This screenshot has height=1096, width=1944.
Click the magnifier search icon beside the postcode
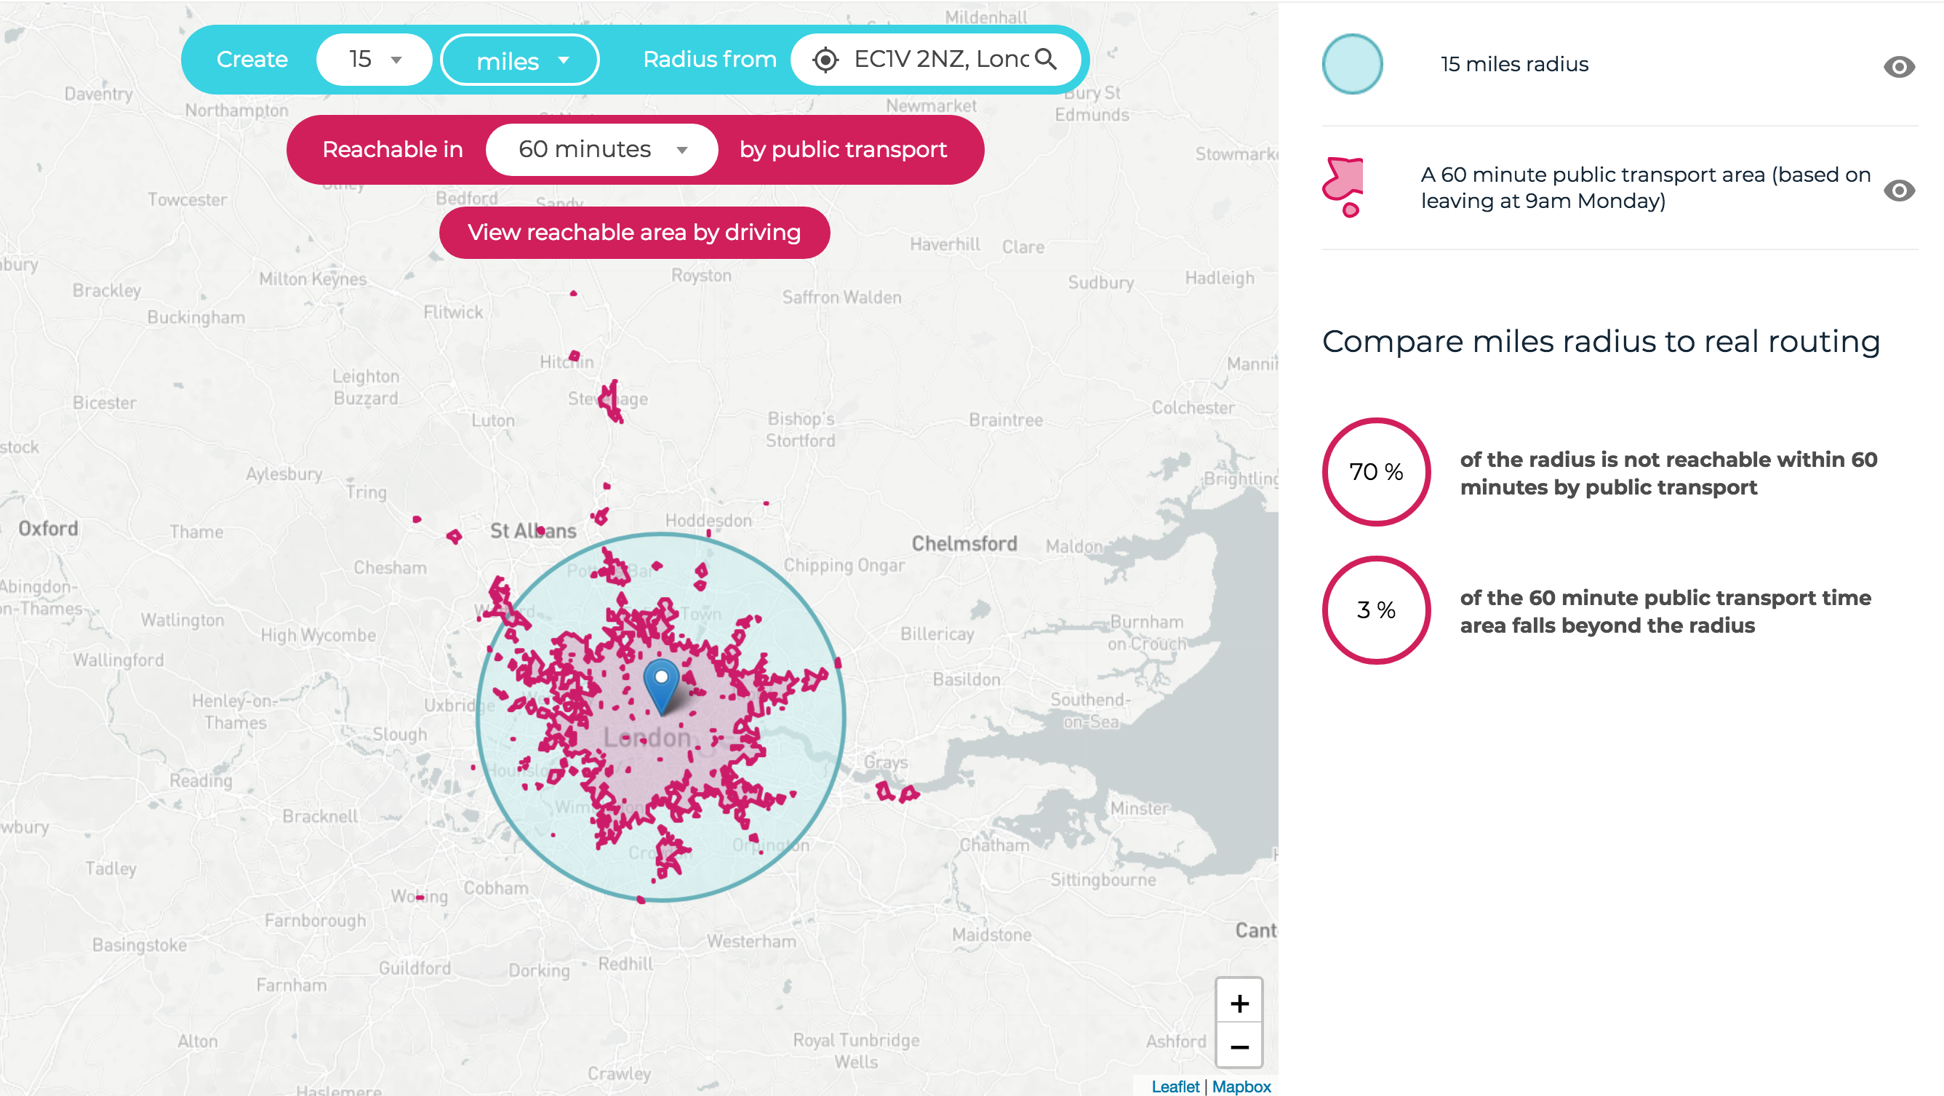[x=1047, y=60]
